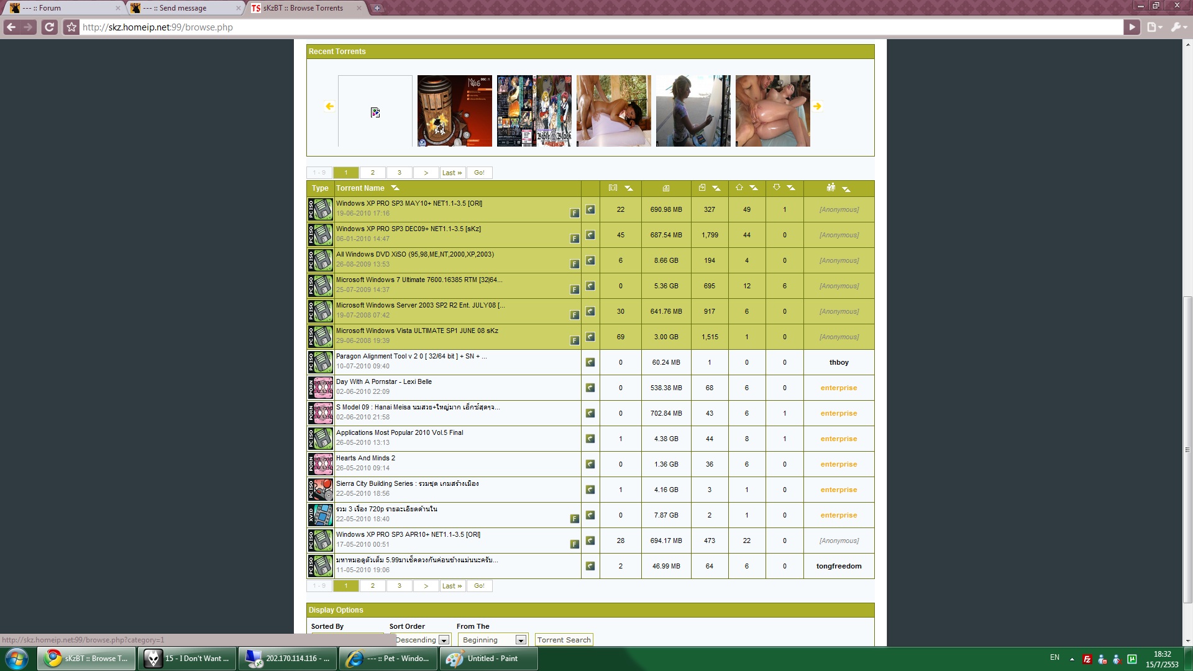Toggle sort arrows next to Torrent Name
Viewport: 1193px width, 671px height.
395,188
